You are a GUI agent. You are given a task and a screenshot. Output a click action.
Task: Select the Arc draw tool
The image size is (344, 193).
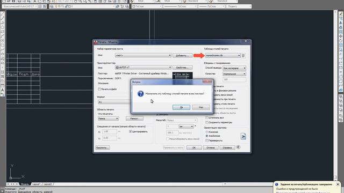(x=3, y=36)
